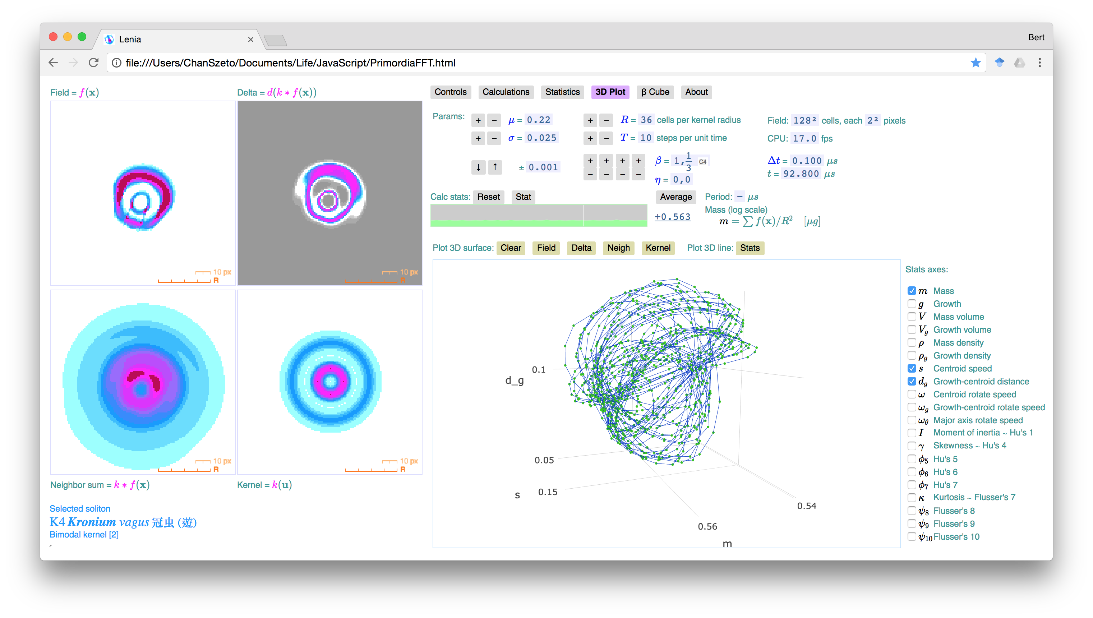
Task: Click the Field button to plot 3D surface
Action: tap(546, 247)
